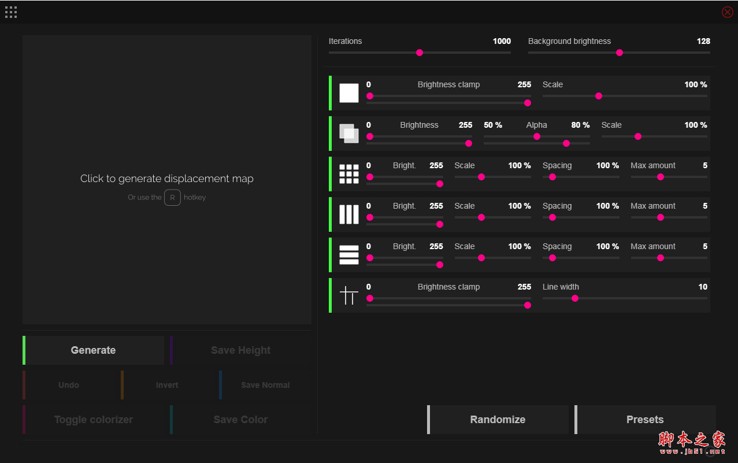
Task: Click the Generate button
Action: [x=93, y=350]
